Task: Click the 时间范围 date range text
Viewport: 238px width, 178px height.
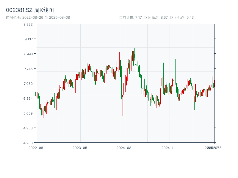Action: pyautogui.click(x=38, y=18)
